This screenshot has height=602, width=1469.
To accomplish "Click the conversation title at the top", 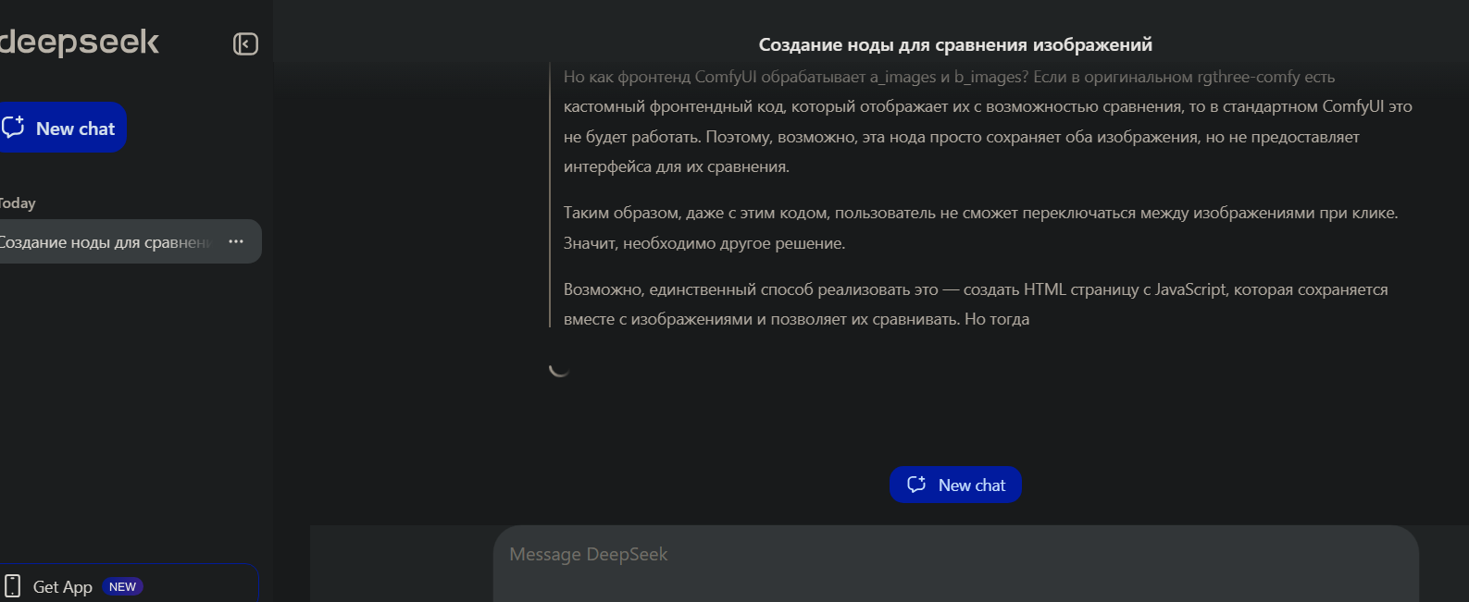I will [x=955, y=44].
